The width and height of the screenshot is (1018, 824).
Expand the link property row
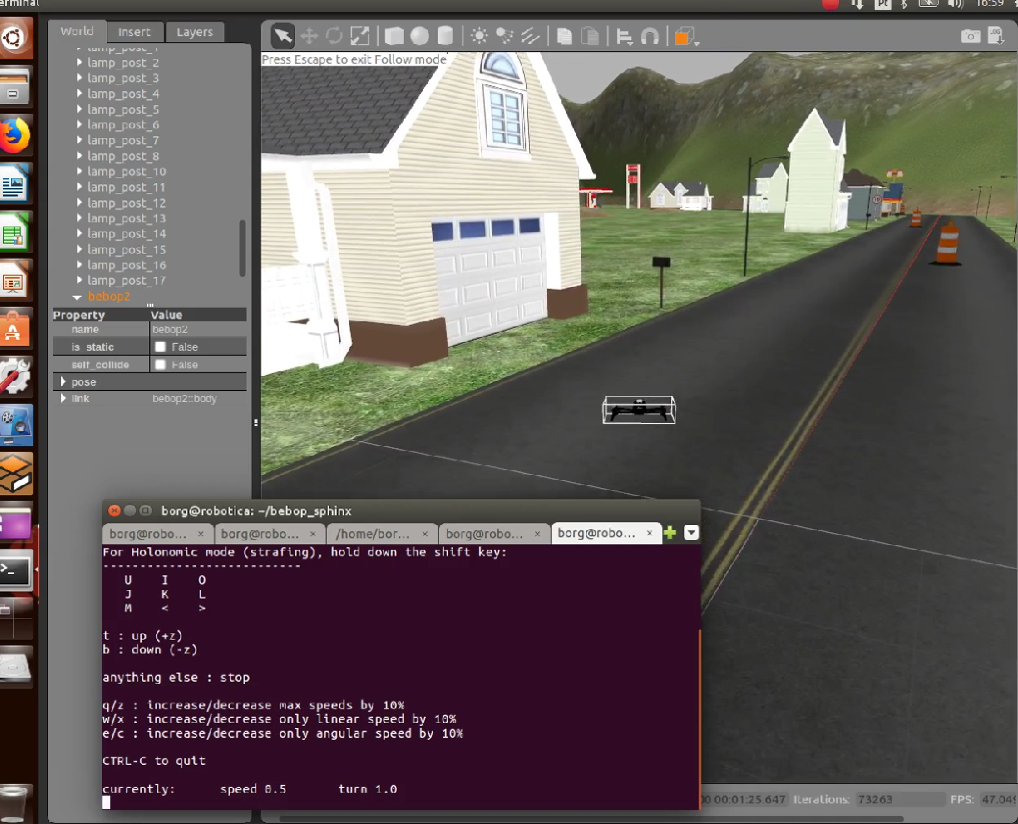pos(63,398)
